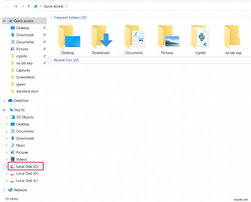Screen dimensions: 251x202
Task: Open recent locations dropdown arrow
Action: tap(23, 6)
